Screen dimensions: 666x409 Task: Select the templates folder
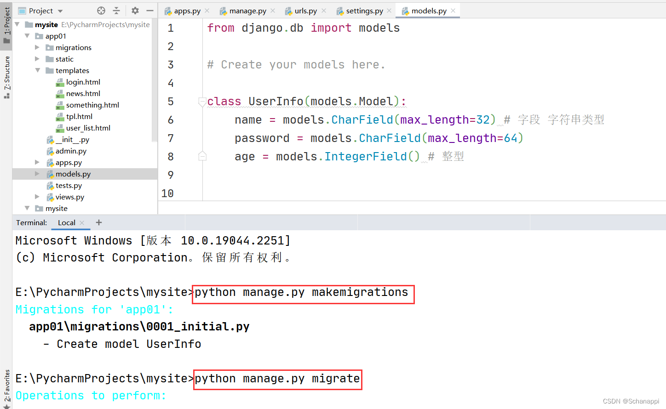(x=72, y=70)
